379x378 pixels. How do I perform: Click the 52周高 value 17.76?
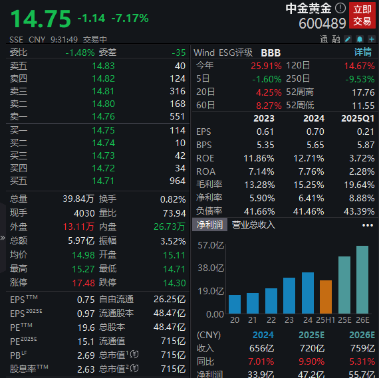tap(363, 92)
